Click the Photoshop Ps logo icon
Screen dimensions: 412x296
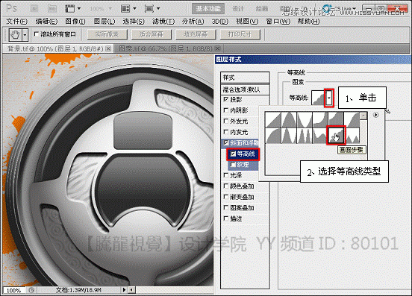(11, 9)
